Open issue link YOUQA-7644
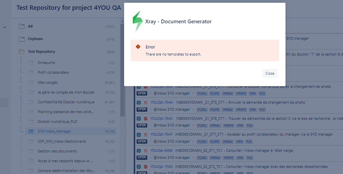This screenshot has width=343, height=174. tap(162, 102)
